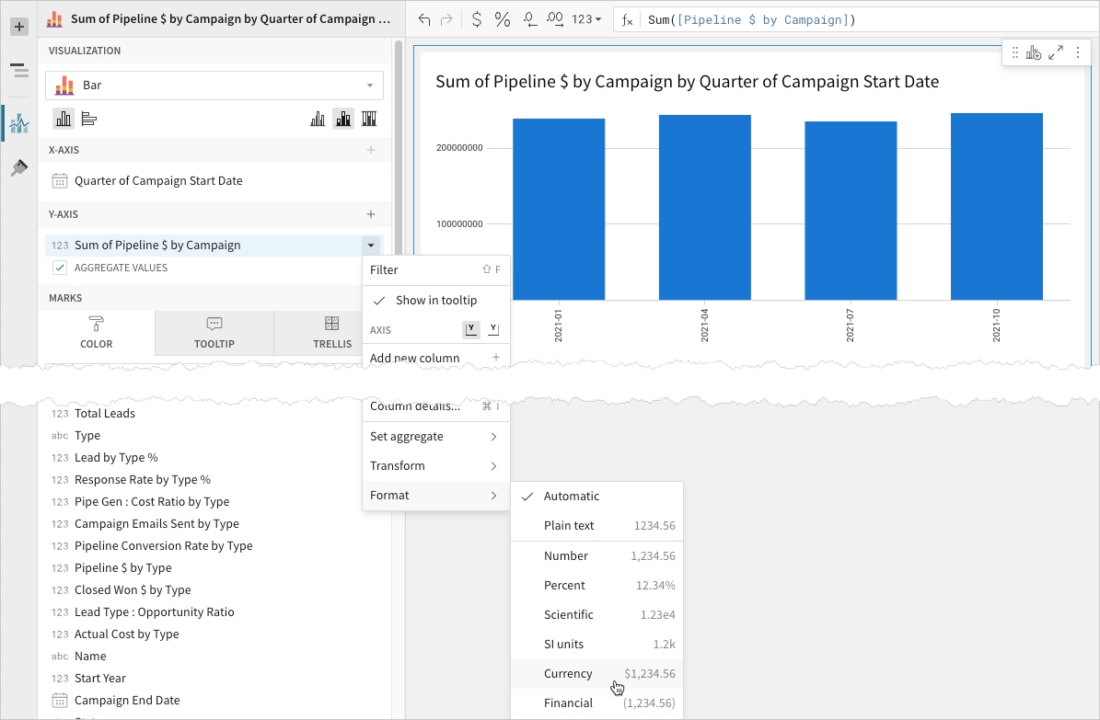
Task: Click the undo arrow in the toolbar
Action: (424, 19)
